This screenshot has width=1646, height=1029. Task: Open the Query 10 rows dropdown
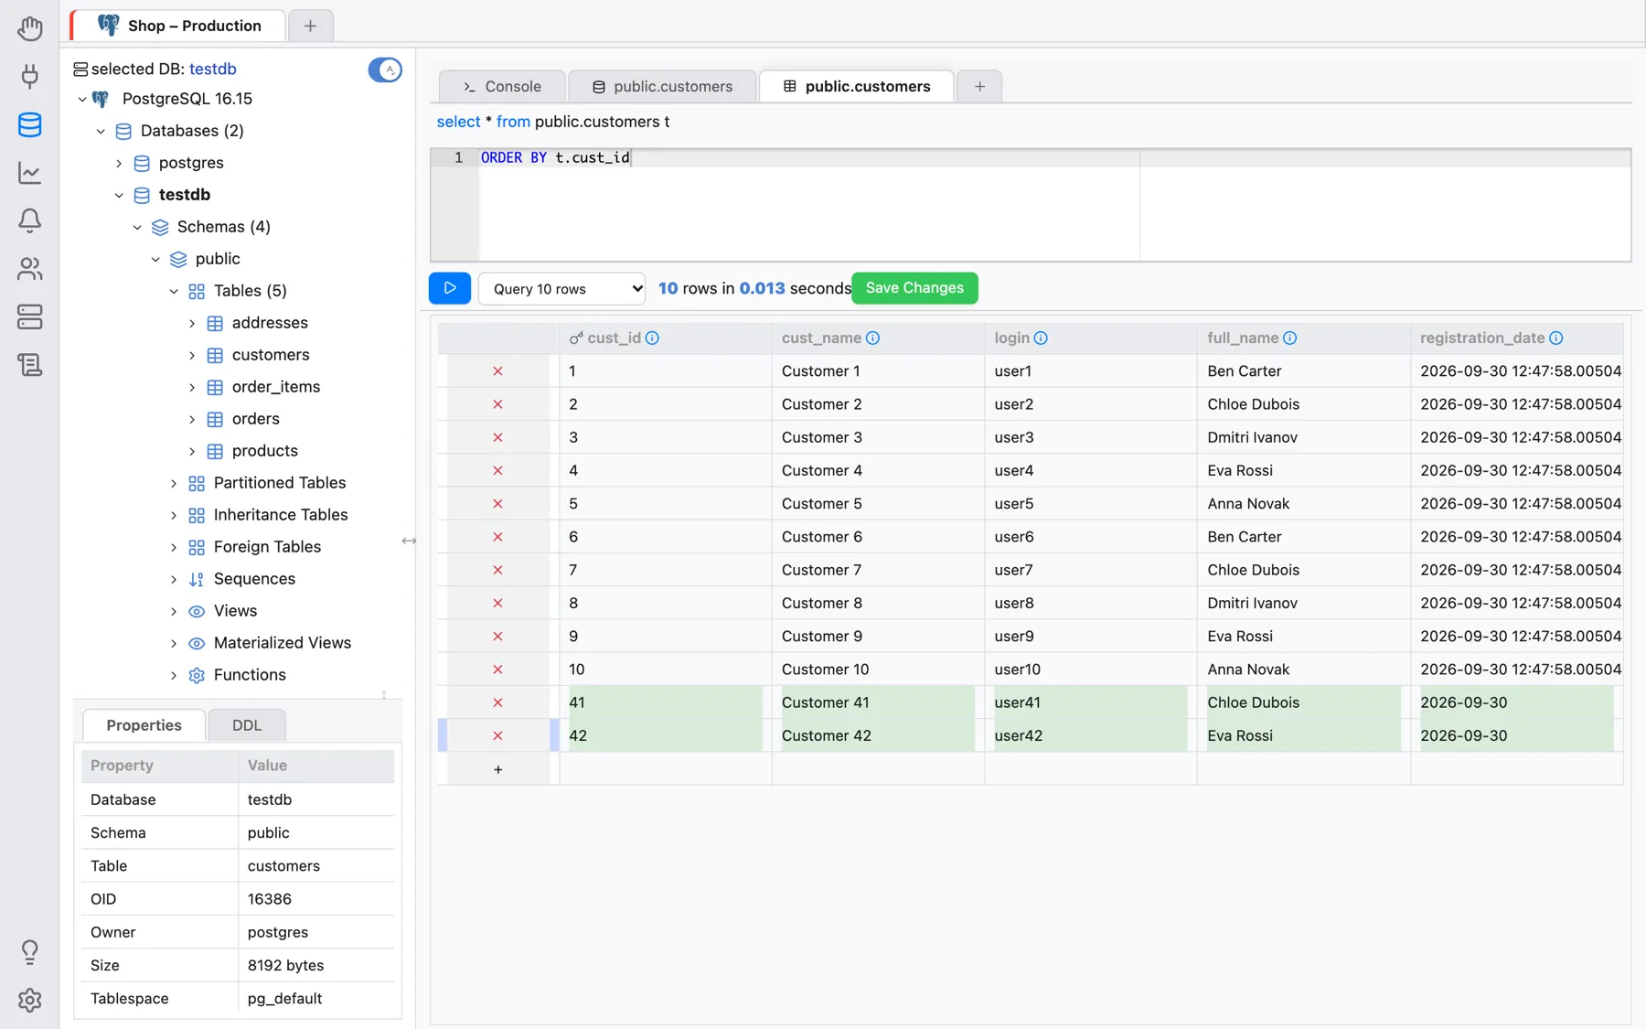click(x=561, y=289)
